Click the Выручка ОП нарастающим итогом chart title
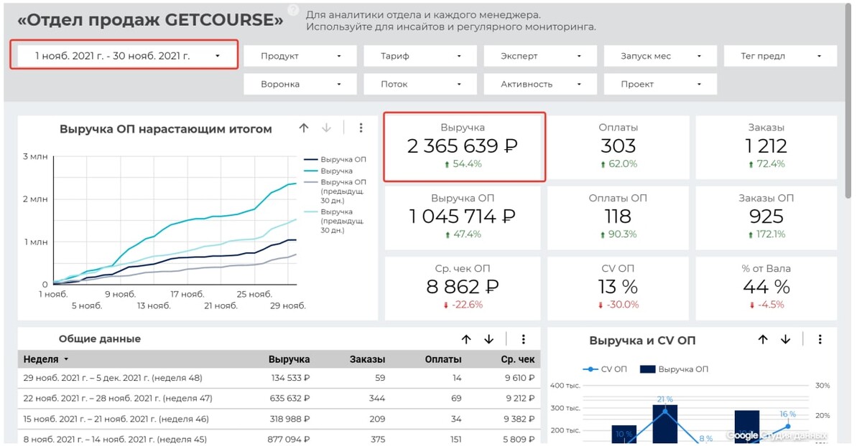Screen dimensions: 862x446 [165, 129]
